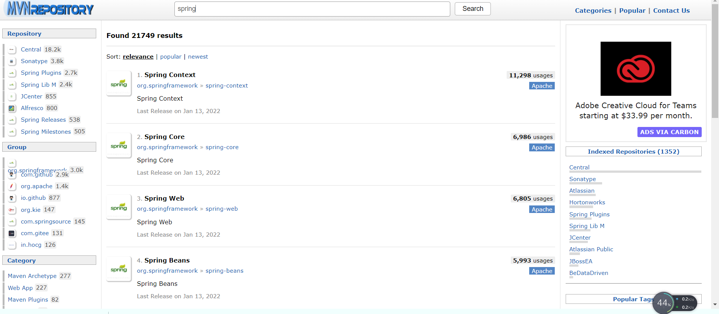719x314 pixels.
Task: Open the Atlassian Public repository link
Action: pos(591,249)
